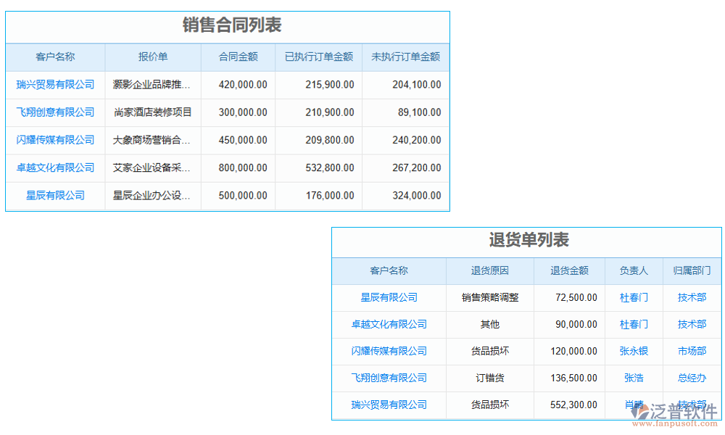View responsible person 杜春门 profile
Image resolution: width=725 pixels, height=435 pixels.
pyautogui.click(x=634, y=297)
